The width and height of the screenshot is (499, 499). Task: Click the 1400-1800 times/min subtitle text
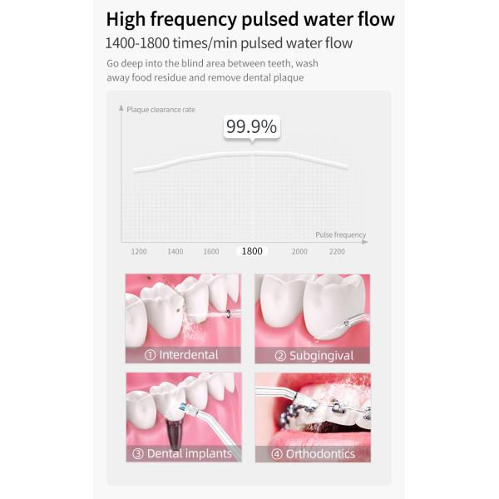[x=229, y=43]
